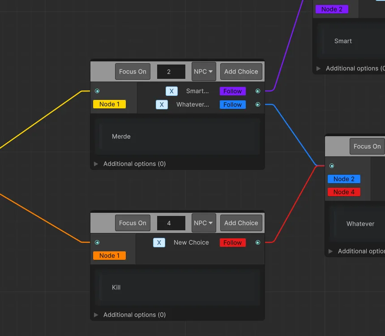Toggle the red Follow on New Choice
This screenshot has width=385, height=336.
(x=232, y=242)
